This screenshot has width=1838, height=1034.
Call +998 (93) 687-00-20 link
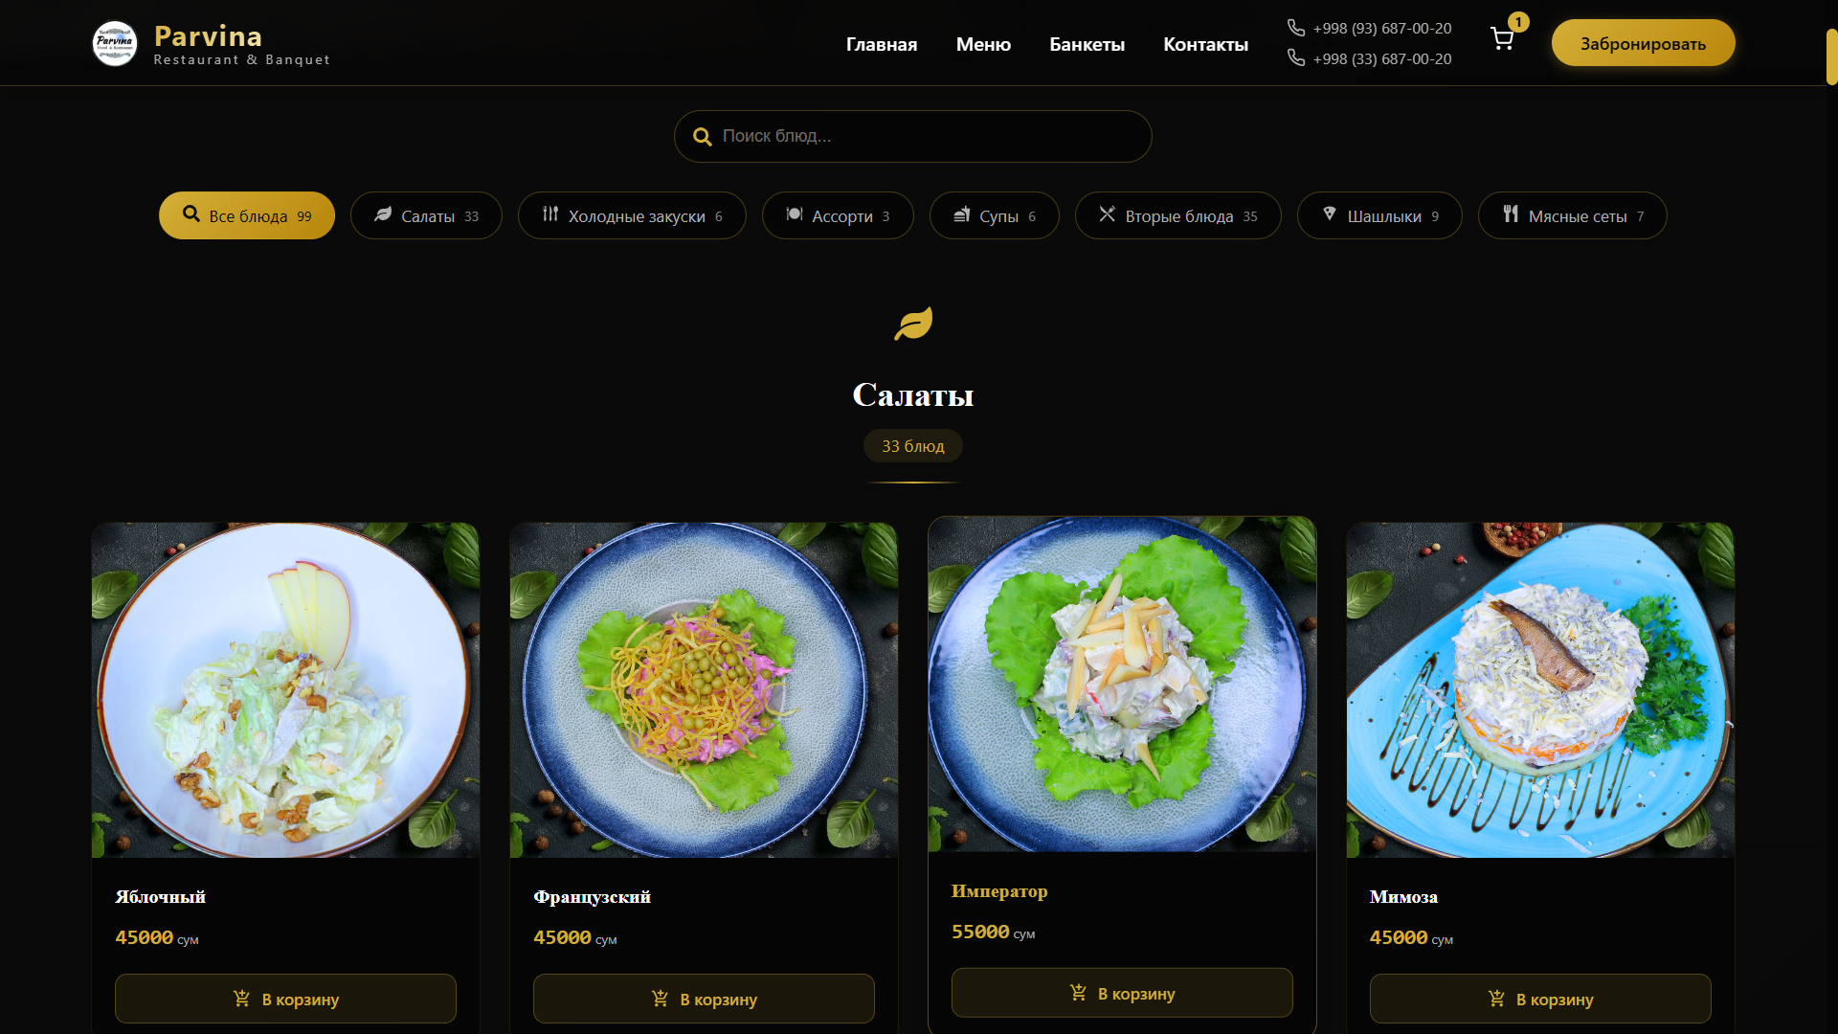click(1382, 28)
